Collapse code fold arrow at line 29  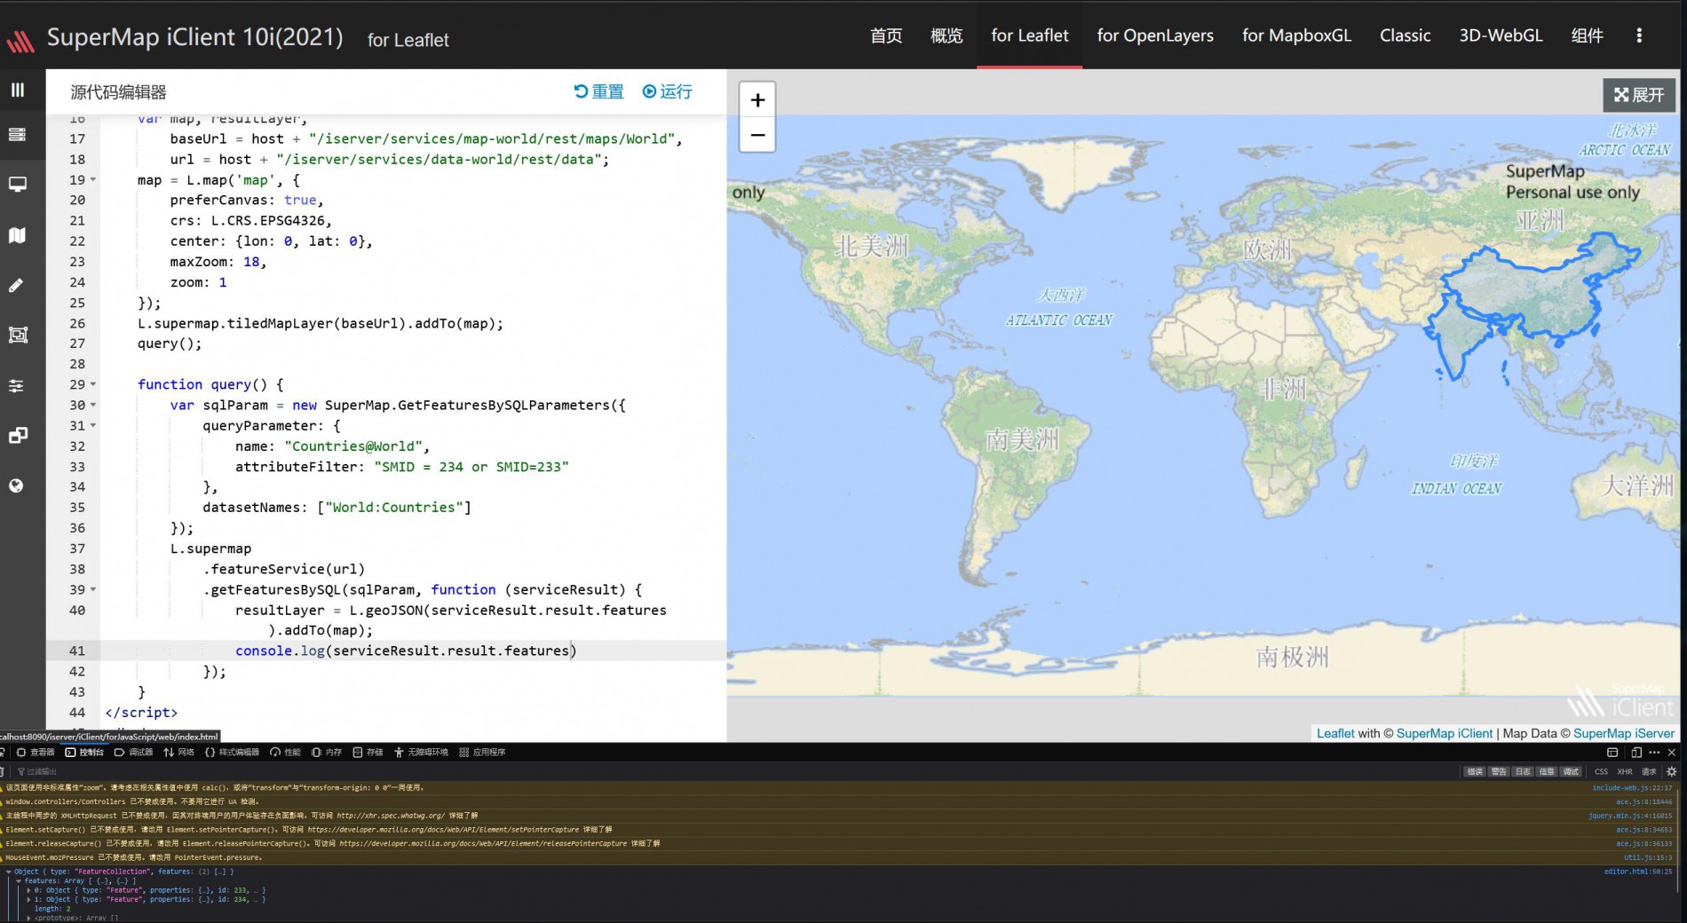click(x=93, y=384)
